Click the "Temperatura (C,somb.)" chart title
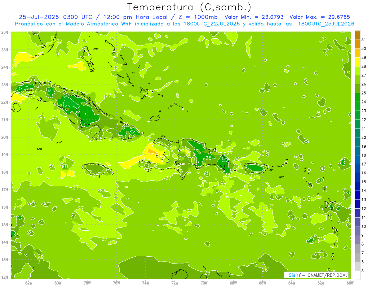 tap(189, 7)
